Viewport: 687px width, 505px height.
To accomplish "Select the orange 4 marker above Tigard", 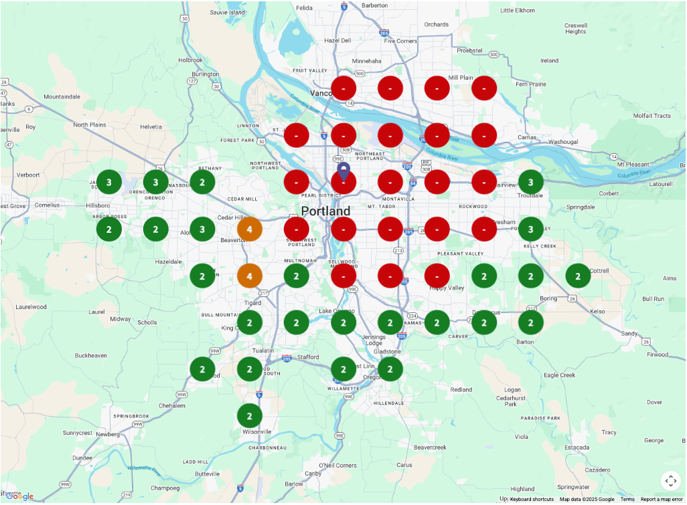I will tap(249, 276).
